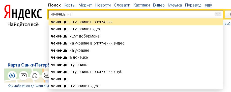Click inside the search input field
231x92 pixels.
coord(131,14)
